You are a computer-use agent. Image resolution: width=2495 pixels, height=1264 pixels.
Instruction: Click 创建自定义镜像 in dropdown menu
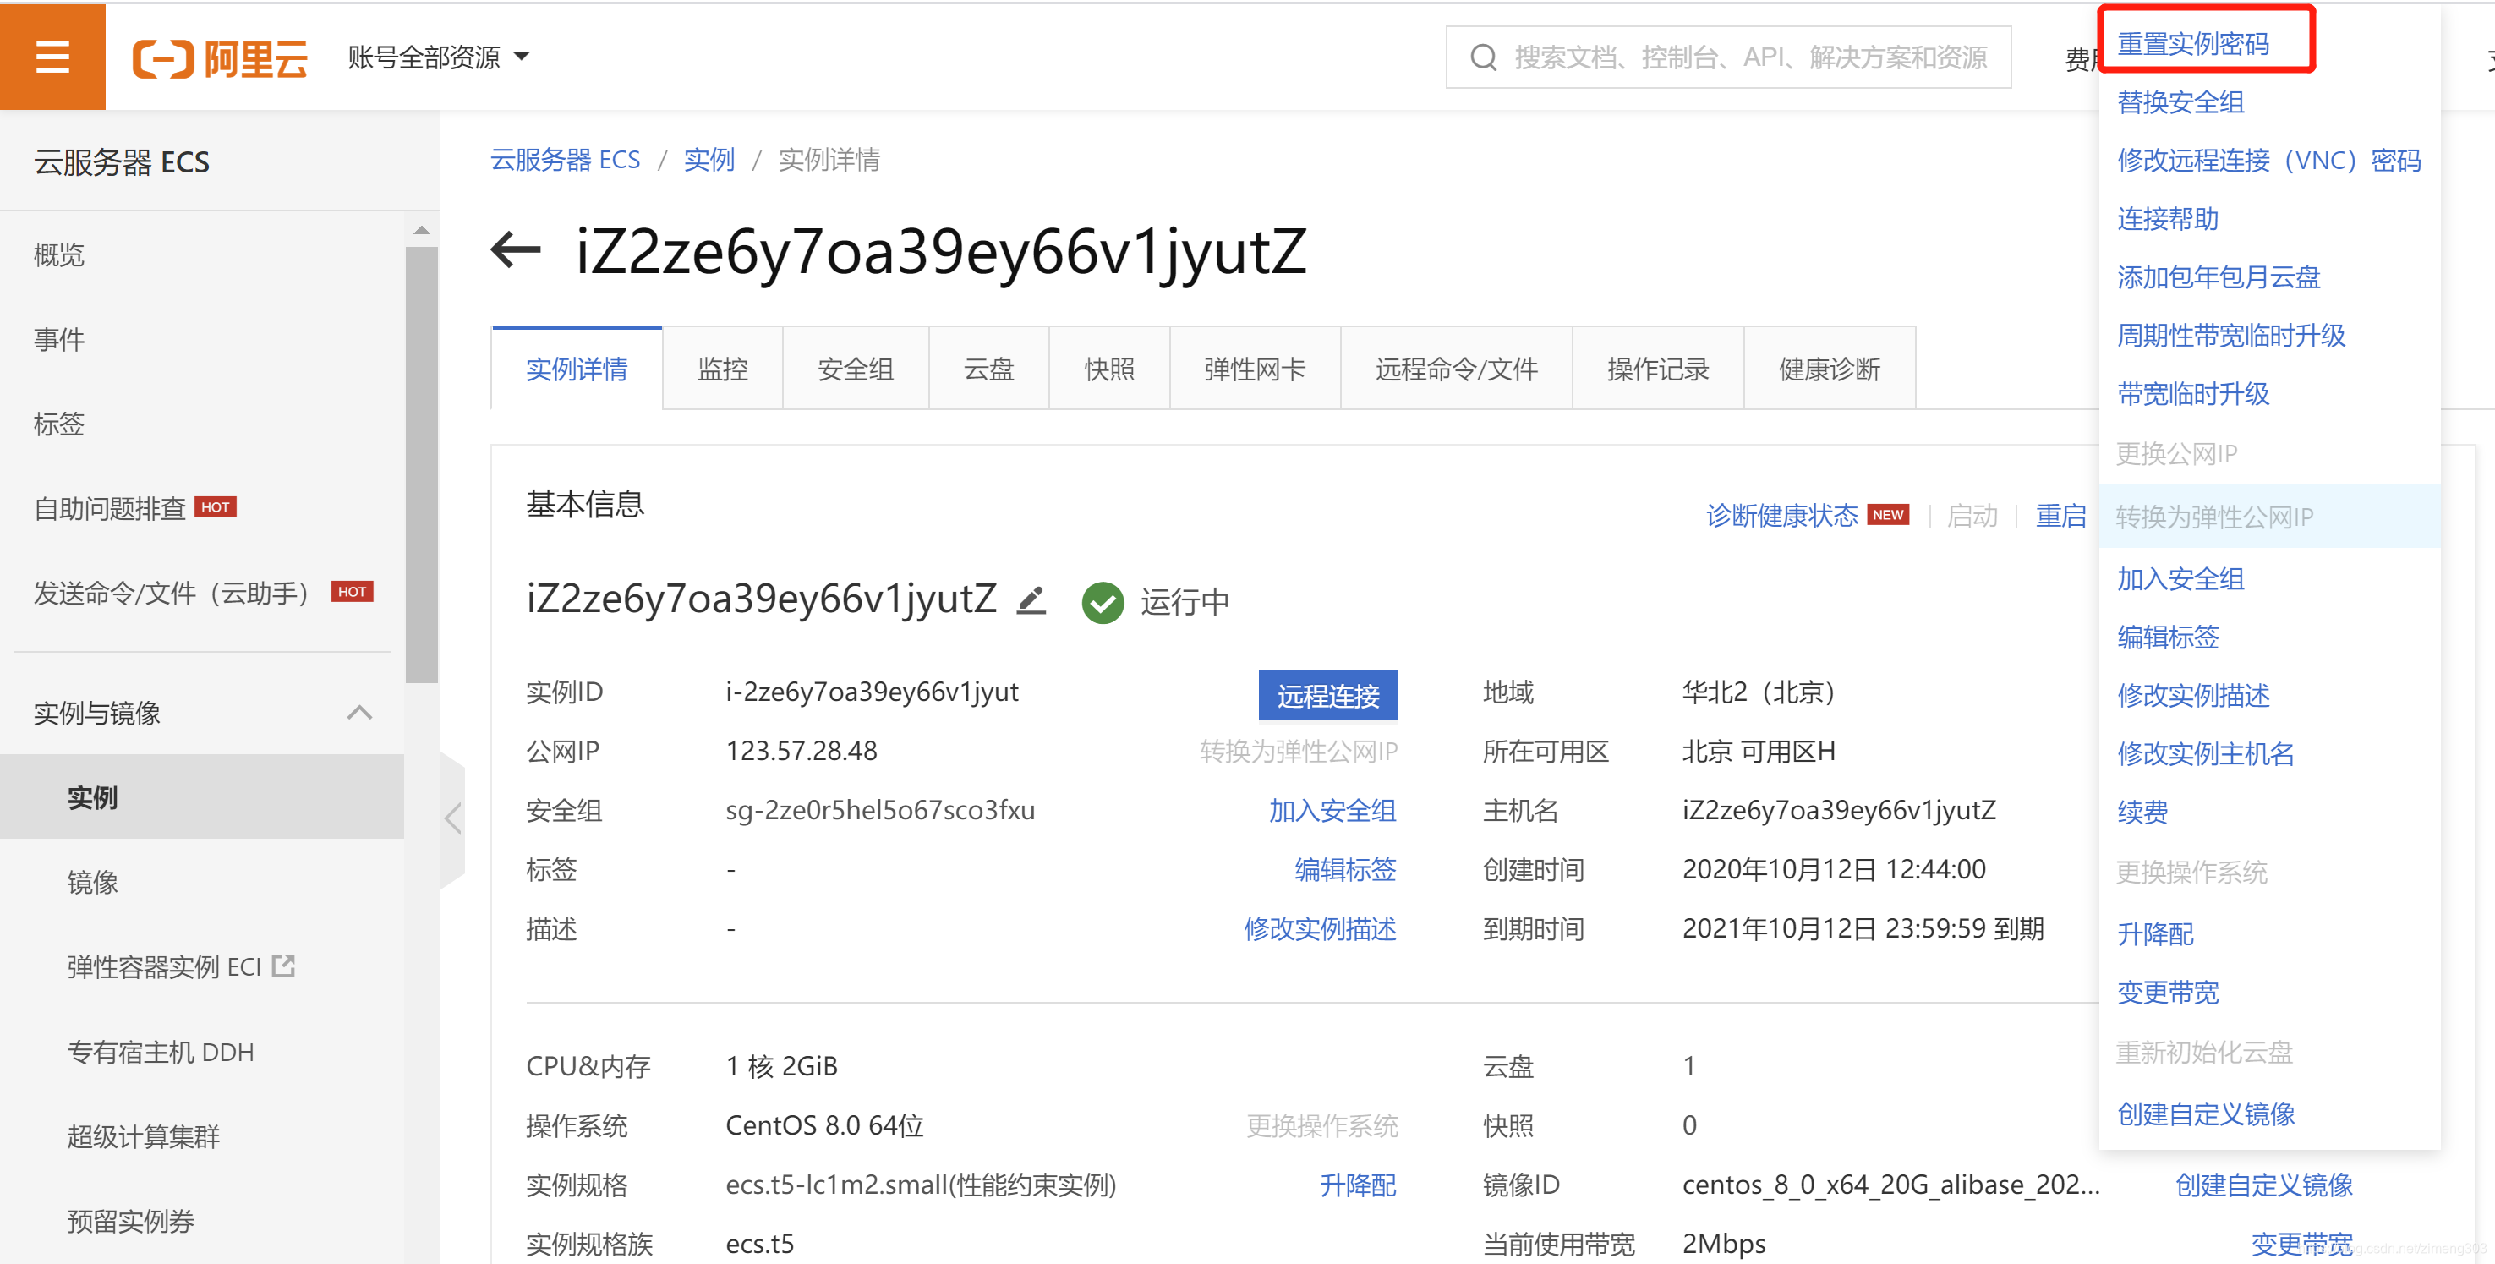2205,1114
